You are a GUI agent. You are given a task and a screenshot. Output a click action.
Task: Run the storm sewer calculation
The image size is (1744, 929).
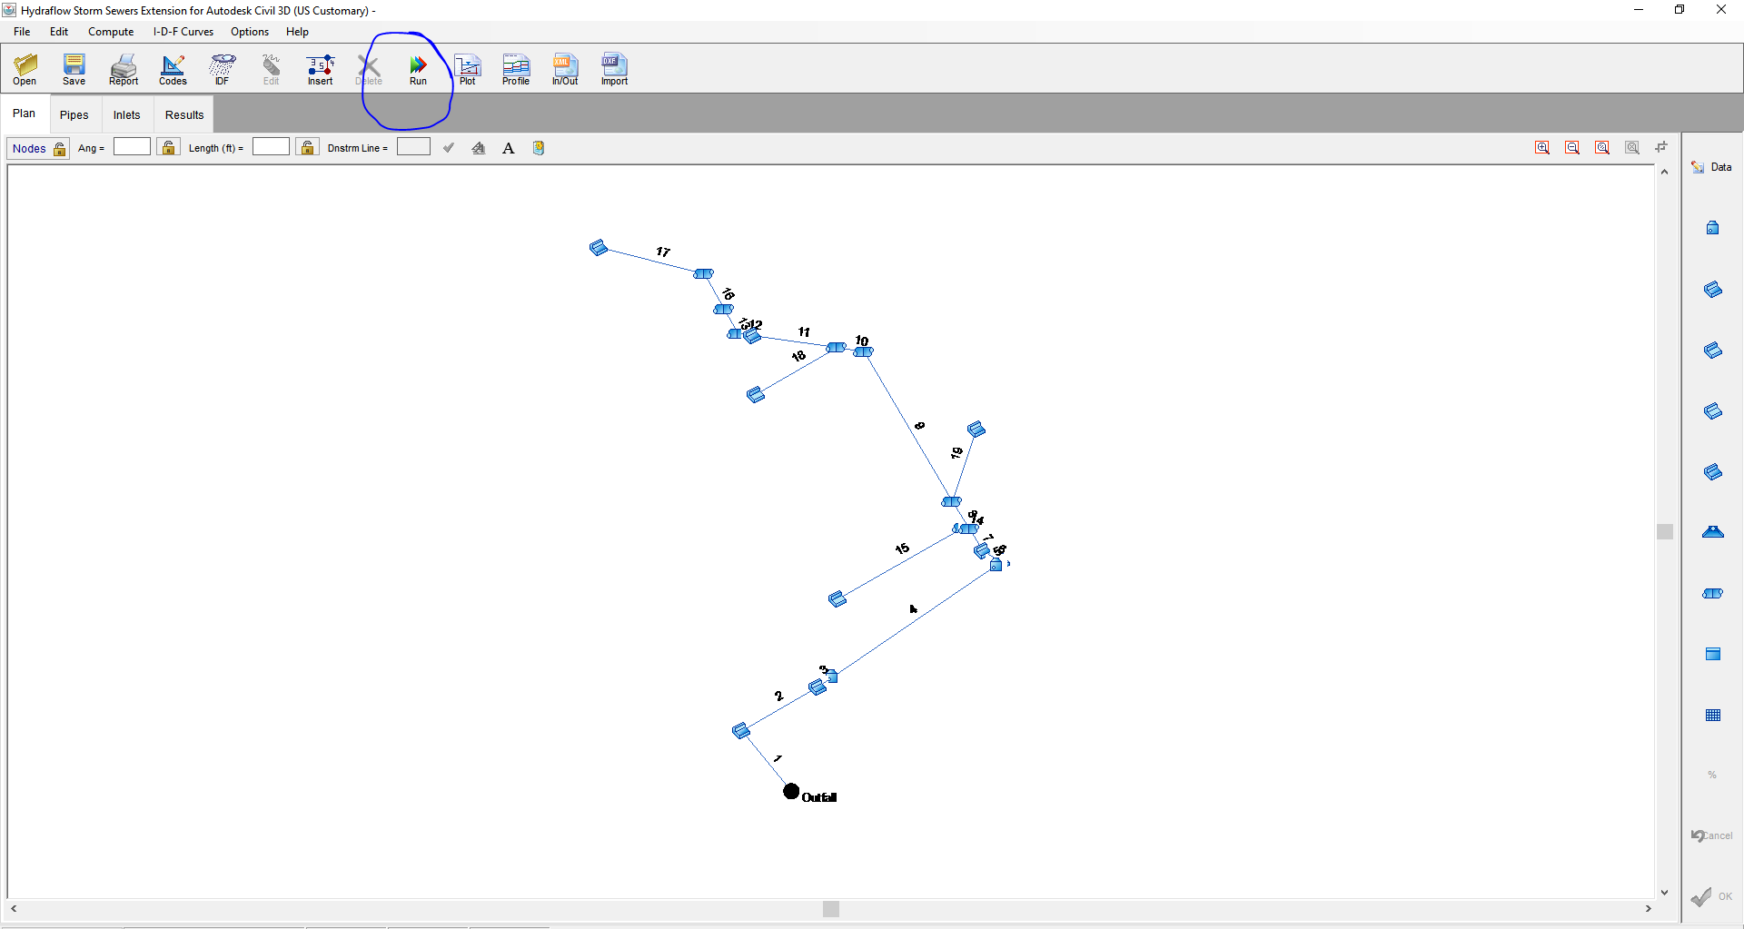[418, 68]
